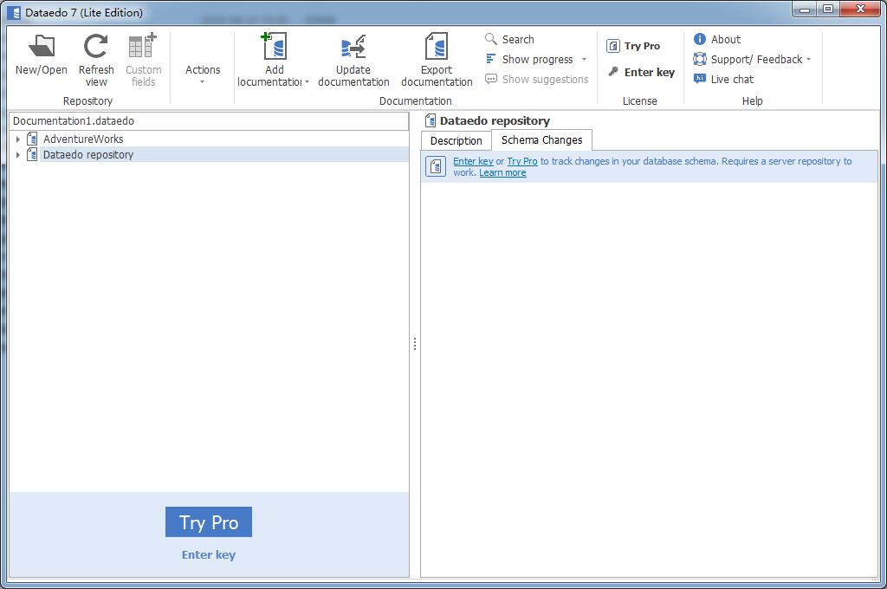
Task: Expand the Add documentation dropdown arrow
Action: click(x=308, y=82)
